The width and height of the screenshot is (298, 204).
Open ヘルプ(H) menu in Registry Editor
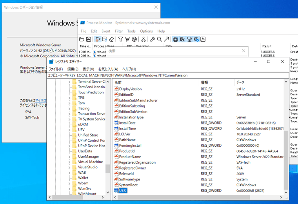pyautogui.click(x=129, y=69)
